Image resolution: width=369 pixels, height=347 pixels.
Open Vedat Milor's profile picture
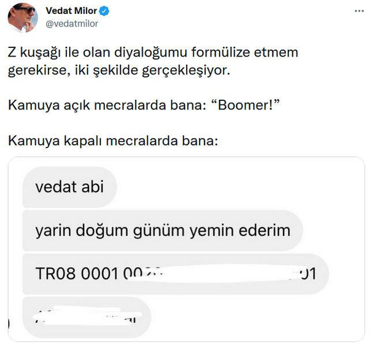coord(22,17)
